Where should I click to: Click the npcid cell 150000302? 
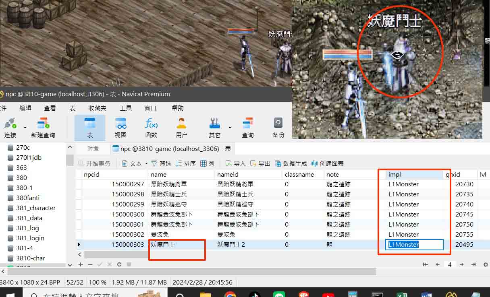[115, 234]
